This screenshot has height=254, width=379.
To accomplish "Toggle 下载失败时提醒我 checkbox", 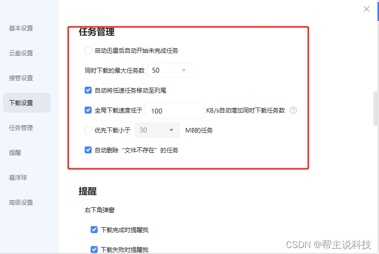I will point(94,250).
